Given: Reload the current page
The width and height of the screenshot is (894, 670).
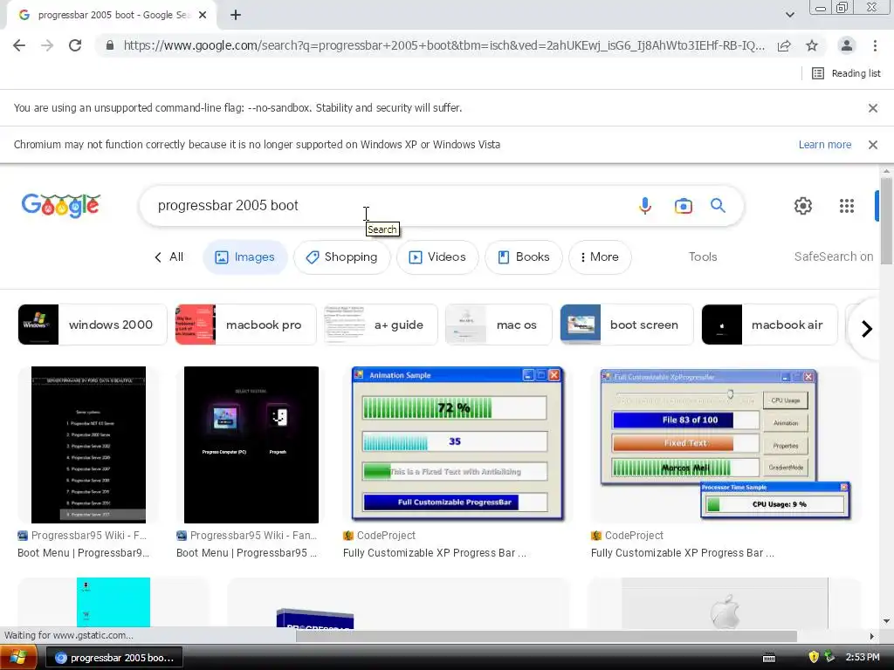Looking at the screenshot, I should tap(75, 45).
